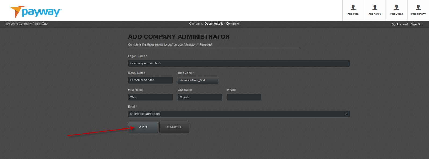Image resolution: width=429 pixels, height=159 pixels.
Task: Focus the Logon Name input field
Action: 239,63
